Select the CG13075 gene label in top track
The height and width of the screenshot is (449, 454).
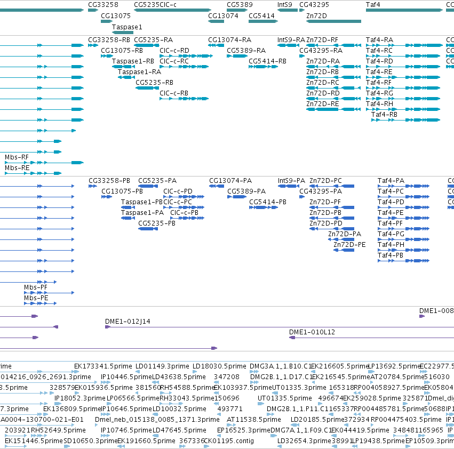(x=116, y=15)
